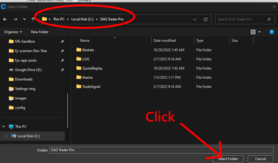The image size is (278, 163).
Task: Sort by Date modified column
Action: pos(164,41)
